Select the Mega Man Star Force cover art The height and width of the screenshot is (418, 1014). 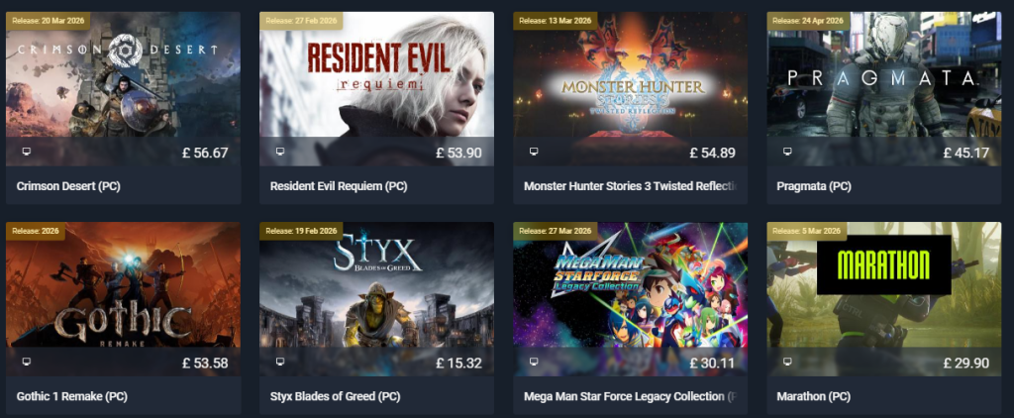click(x=631, y=284)
